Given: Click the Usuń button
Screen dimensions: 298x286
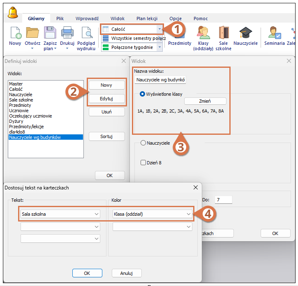Looking at the screenshot, I should point(106,111).
